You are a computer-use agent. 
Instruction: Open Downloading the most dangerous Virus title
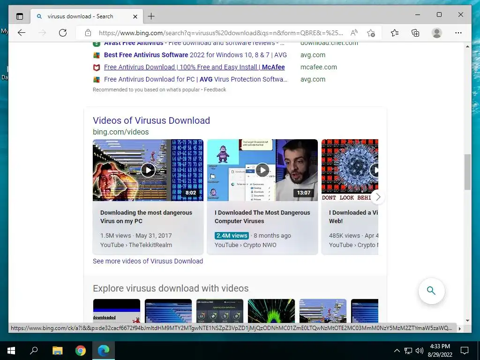pos(146,217)
